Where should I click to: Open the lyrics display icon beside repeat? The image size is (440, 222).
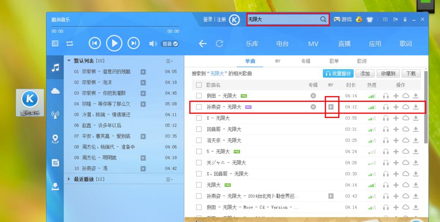coord(55,44)
